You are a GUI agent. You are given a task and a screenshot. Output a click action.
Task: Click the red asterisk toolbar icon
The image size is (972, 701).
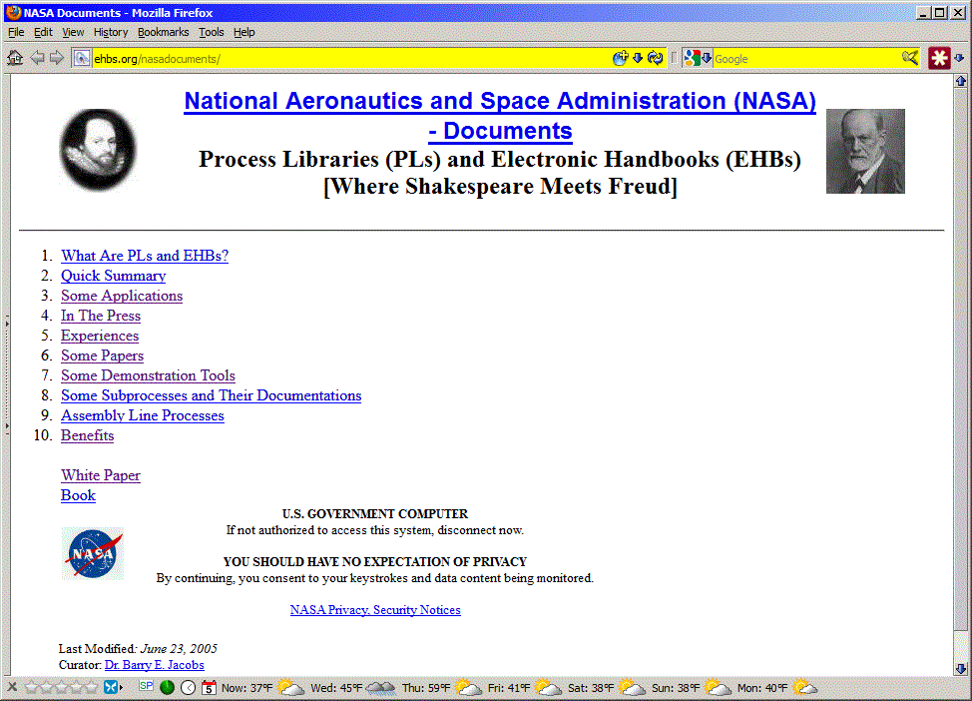(939, 58)
